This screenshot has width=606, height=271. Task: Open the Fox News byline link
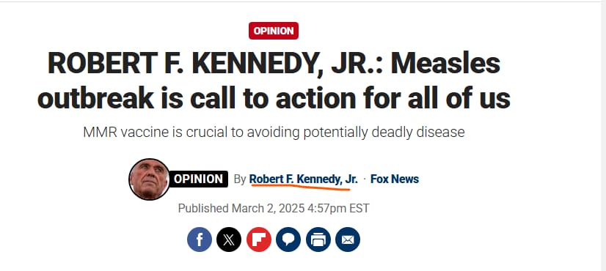(x=395, y=179)
